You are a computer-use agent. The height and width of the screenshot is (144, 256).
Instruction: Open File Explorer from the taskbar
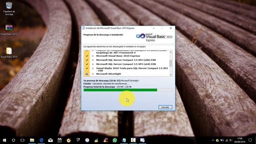(x=32, y=140)
